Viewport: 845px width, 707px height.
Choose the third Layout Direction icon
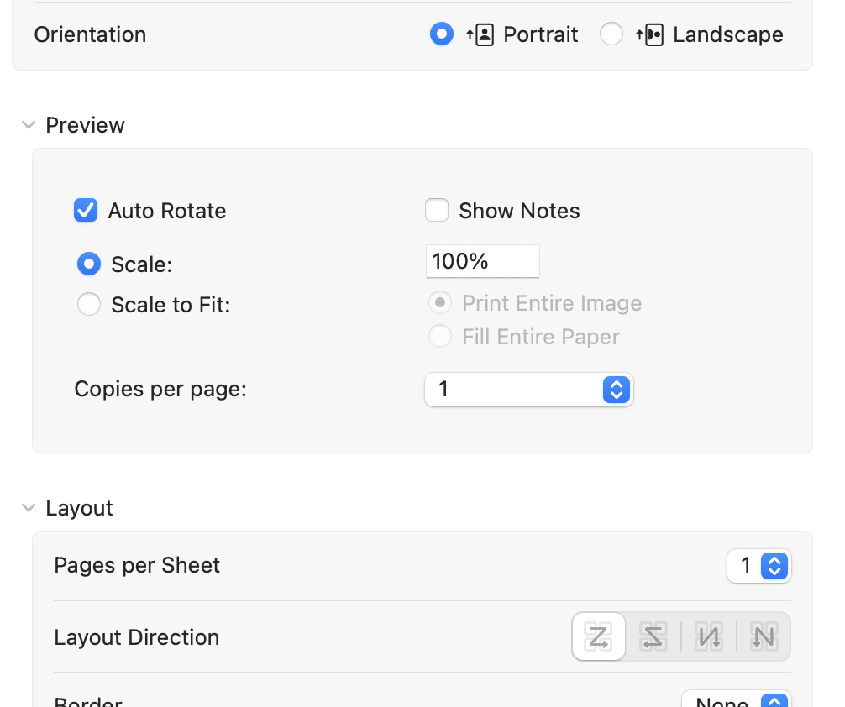(709, 637)
